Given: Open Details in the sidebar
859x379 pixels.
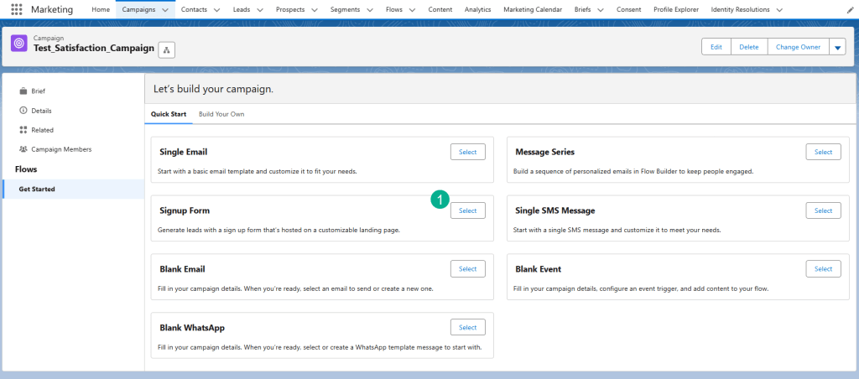Looking at the screenshot, I should (x=41, y=111).
